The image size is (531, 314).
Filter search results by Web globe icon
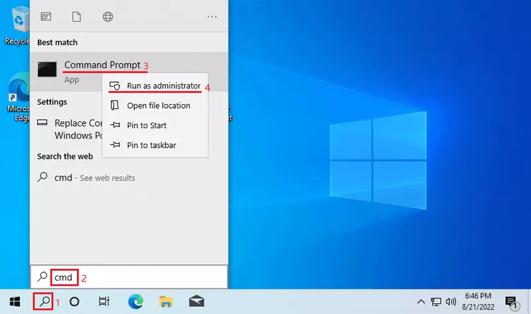[108, 16]
